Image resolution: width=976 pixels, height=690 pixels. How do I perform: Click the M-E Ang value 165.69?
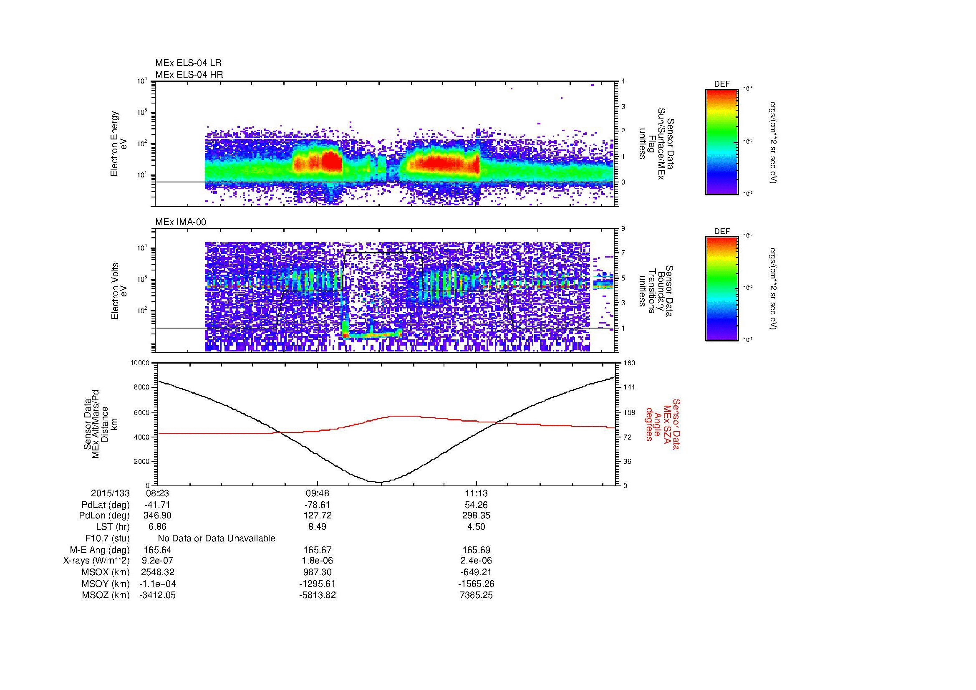coord(476,550)
